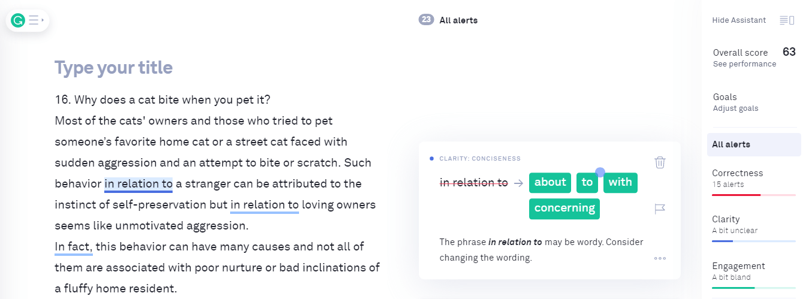Click the Grammarly logo icon

[18, 21]
